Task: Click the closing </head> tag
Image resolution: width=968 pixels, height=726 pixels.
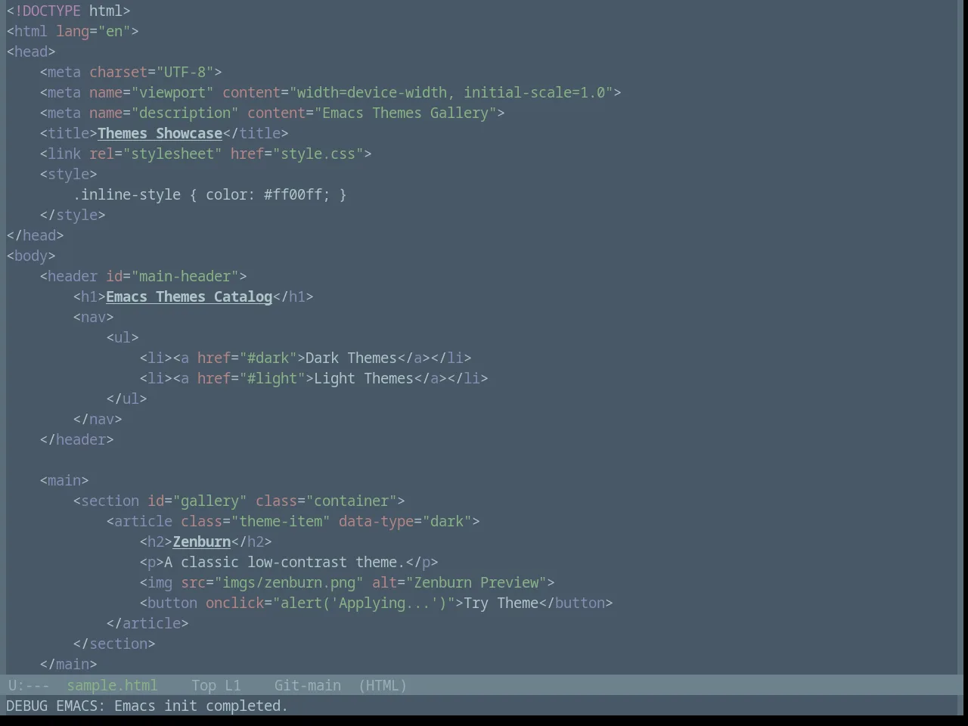Action: [x=35, y=235]
